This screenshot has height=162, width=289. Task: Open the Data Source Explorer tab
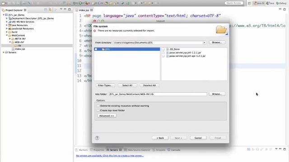[137, 150]
